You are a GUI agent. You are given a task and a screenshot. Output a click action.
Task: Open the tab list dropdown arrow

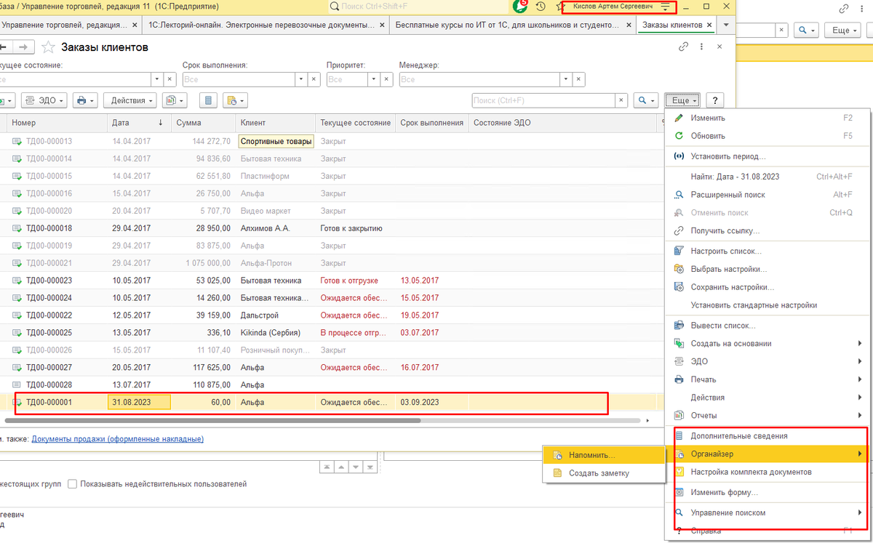pyautogui.click(x=725, y=25)
